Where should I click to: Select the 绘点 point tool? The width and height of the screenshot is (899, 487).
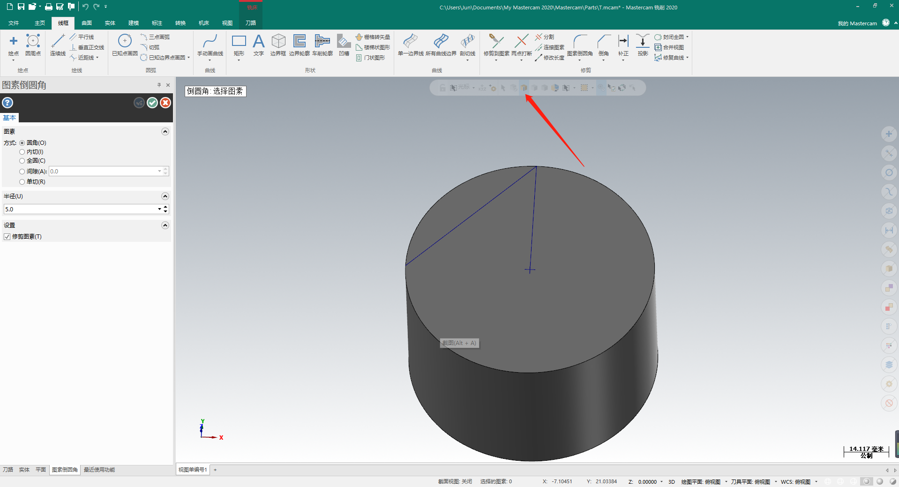point(14,45)
